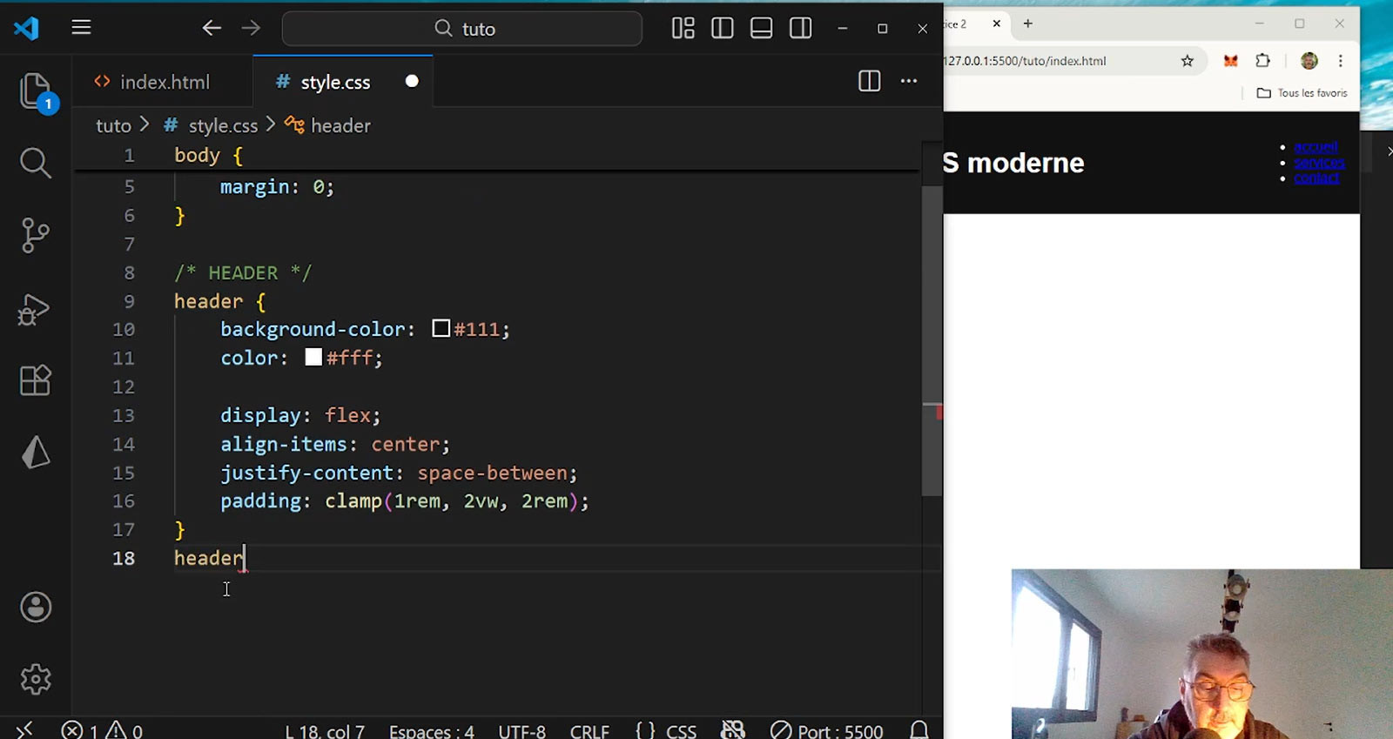Click the Port : 5500 Live Server button

pos(827,730)
